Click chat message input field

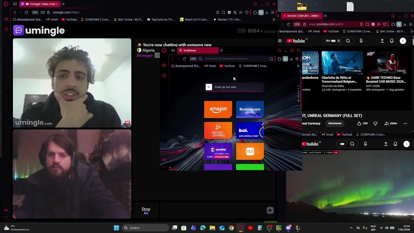click(x=212, y=210)
